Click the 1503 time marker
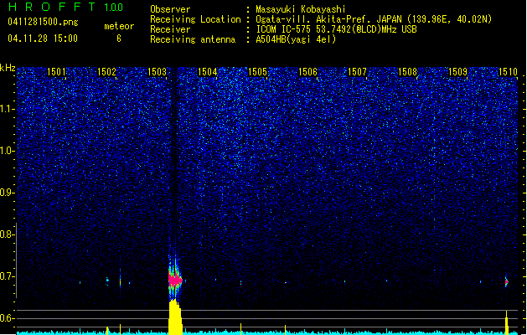 coord(157,72)
